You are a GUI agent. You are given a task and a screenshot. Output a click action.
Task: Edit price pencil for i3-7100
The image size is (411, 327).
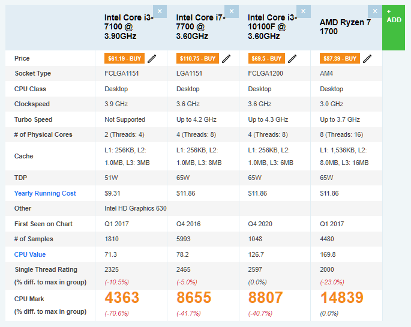tap(152, 59)
